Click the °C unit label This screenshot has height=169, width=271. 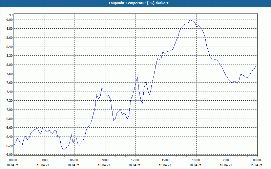pos(11,15)
